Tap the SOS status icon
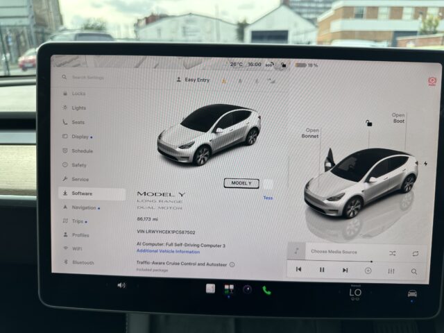The image size is (444, 333). 270,65
